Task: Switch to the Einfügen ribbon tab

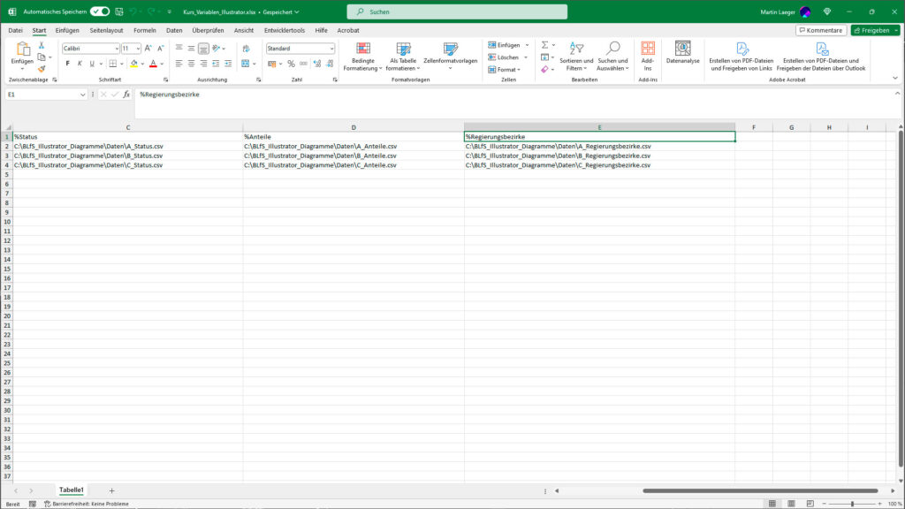Action: click(67, 30)
